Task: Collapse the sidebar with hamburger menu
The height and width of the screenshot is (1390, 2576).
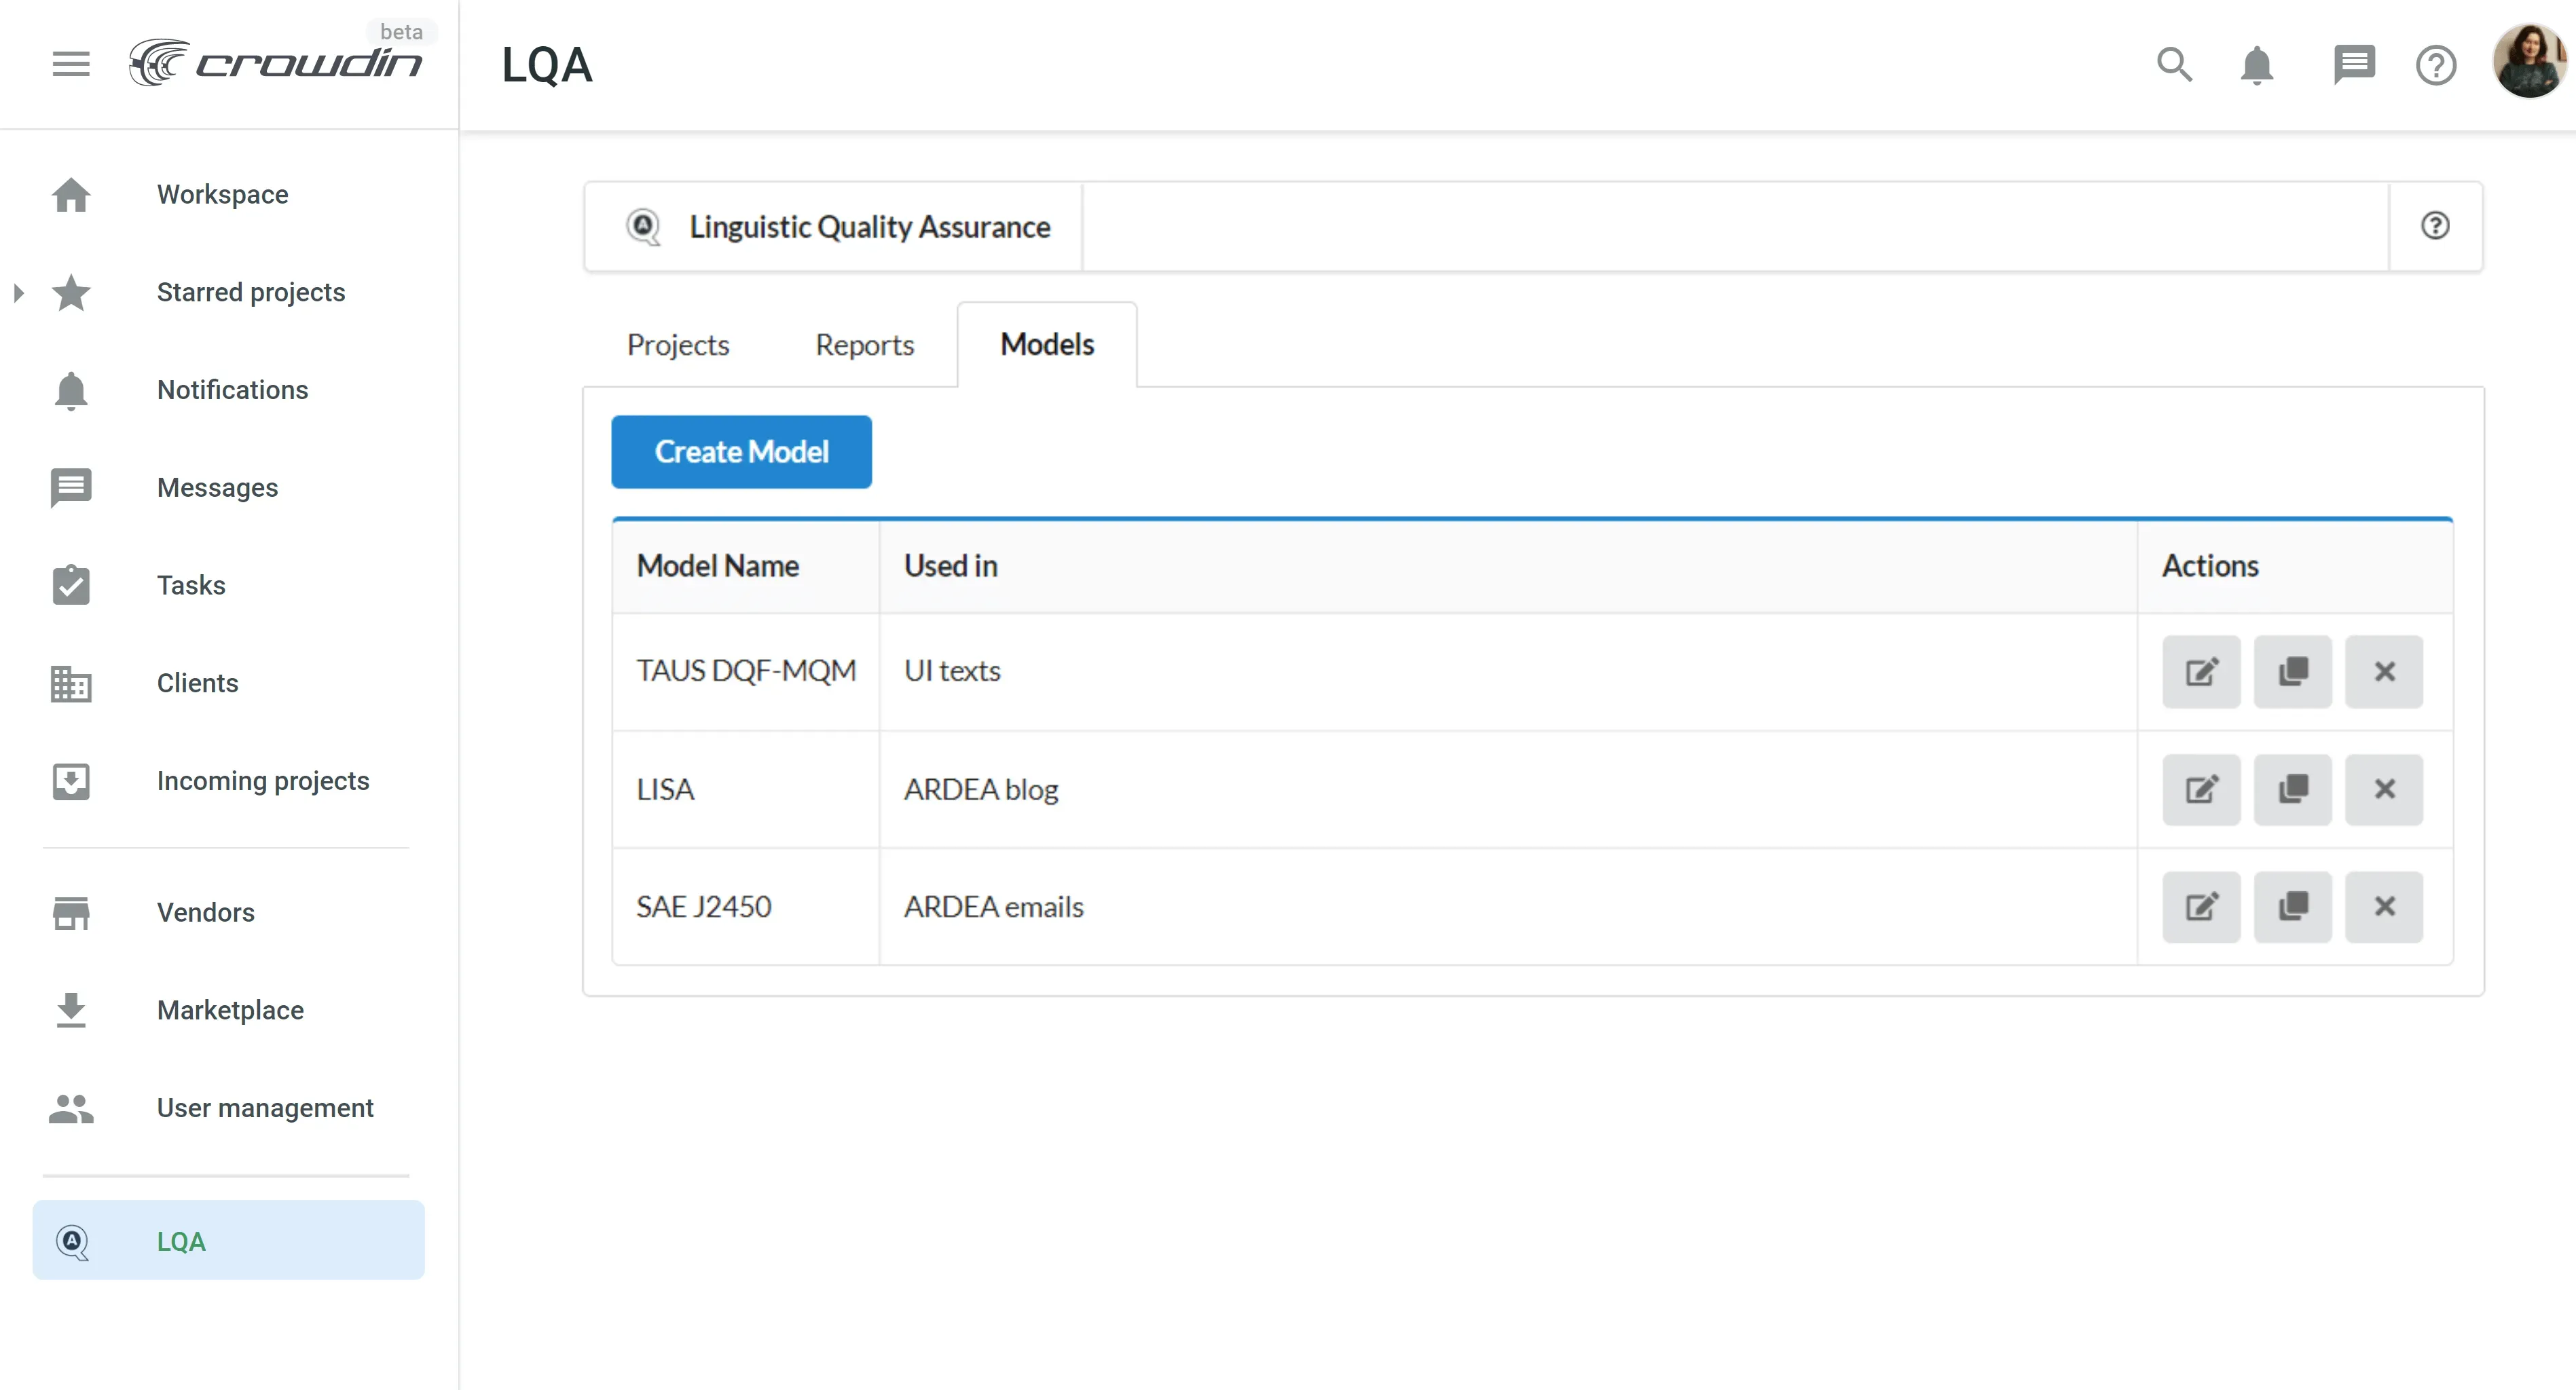Action: click(71, 65)
